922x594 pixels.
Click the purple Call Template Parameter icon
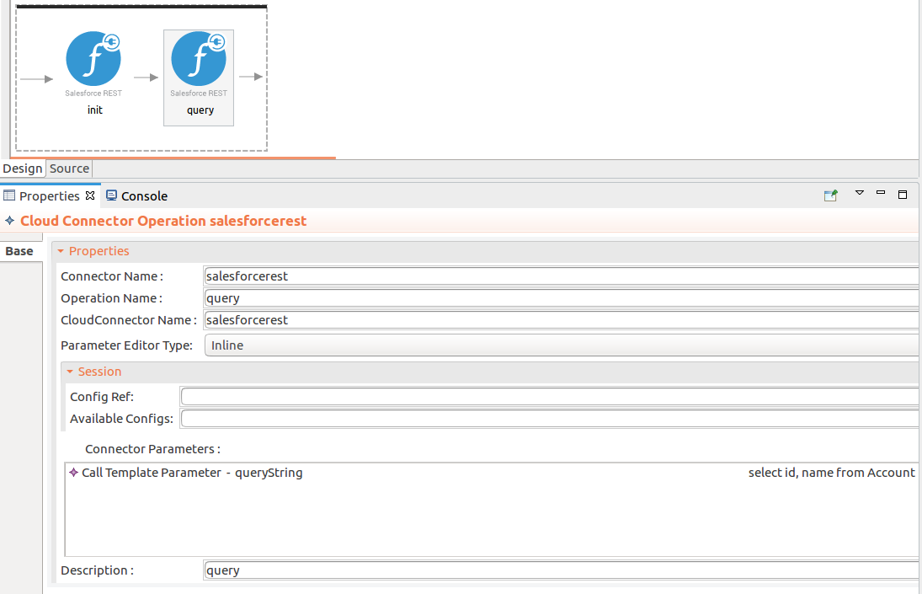pos(73,473)
